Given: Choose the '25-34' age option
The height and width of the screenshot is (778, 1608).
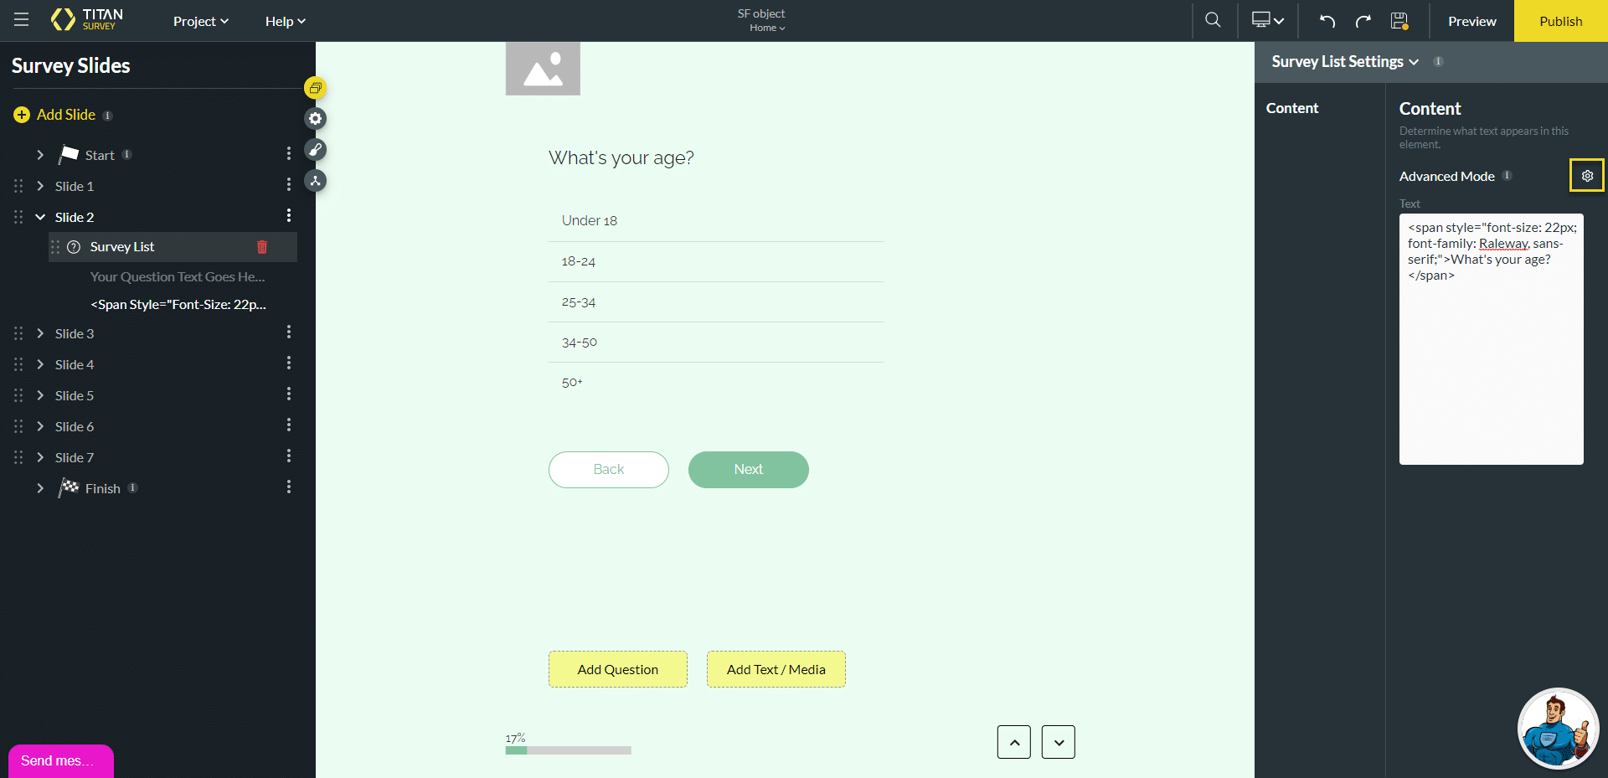Looking at the screenshot, I should click(579, 302).
